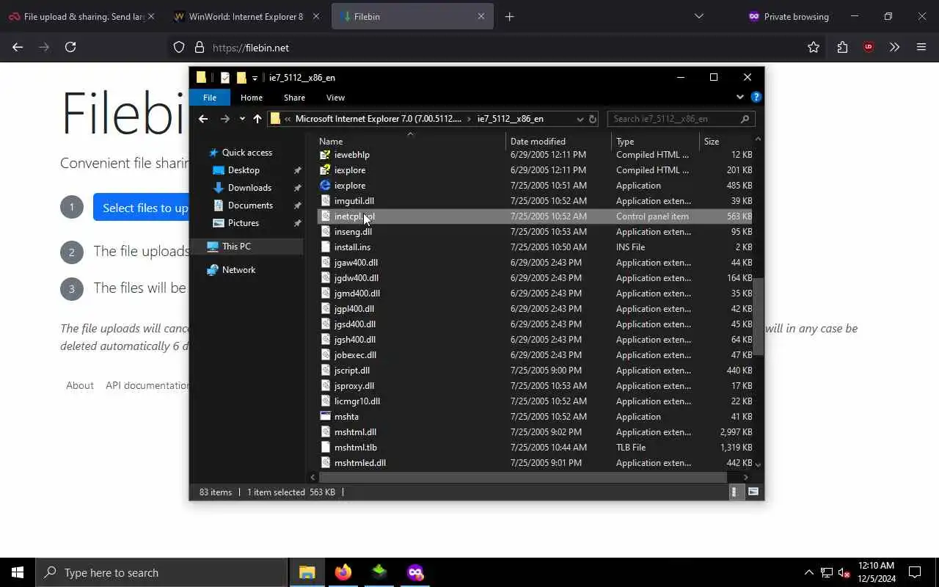This screenshot has height=587, width=939.
Task: Select the iexplore application file icon
Action: pos(326,186)
